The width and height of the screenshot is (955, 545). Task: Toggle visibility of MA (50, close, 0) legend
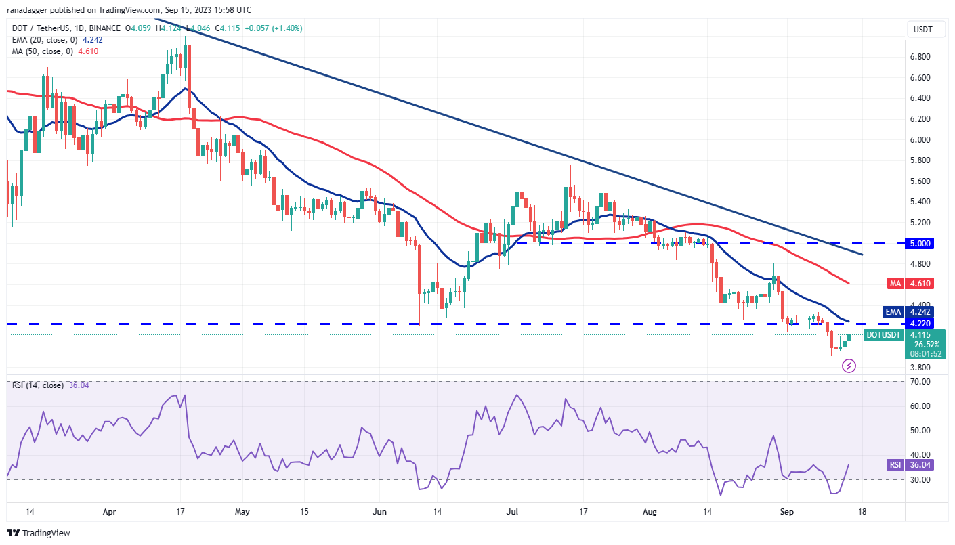coord(42,51)
